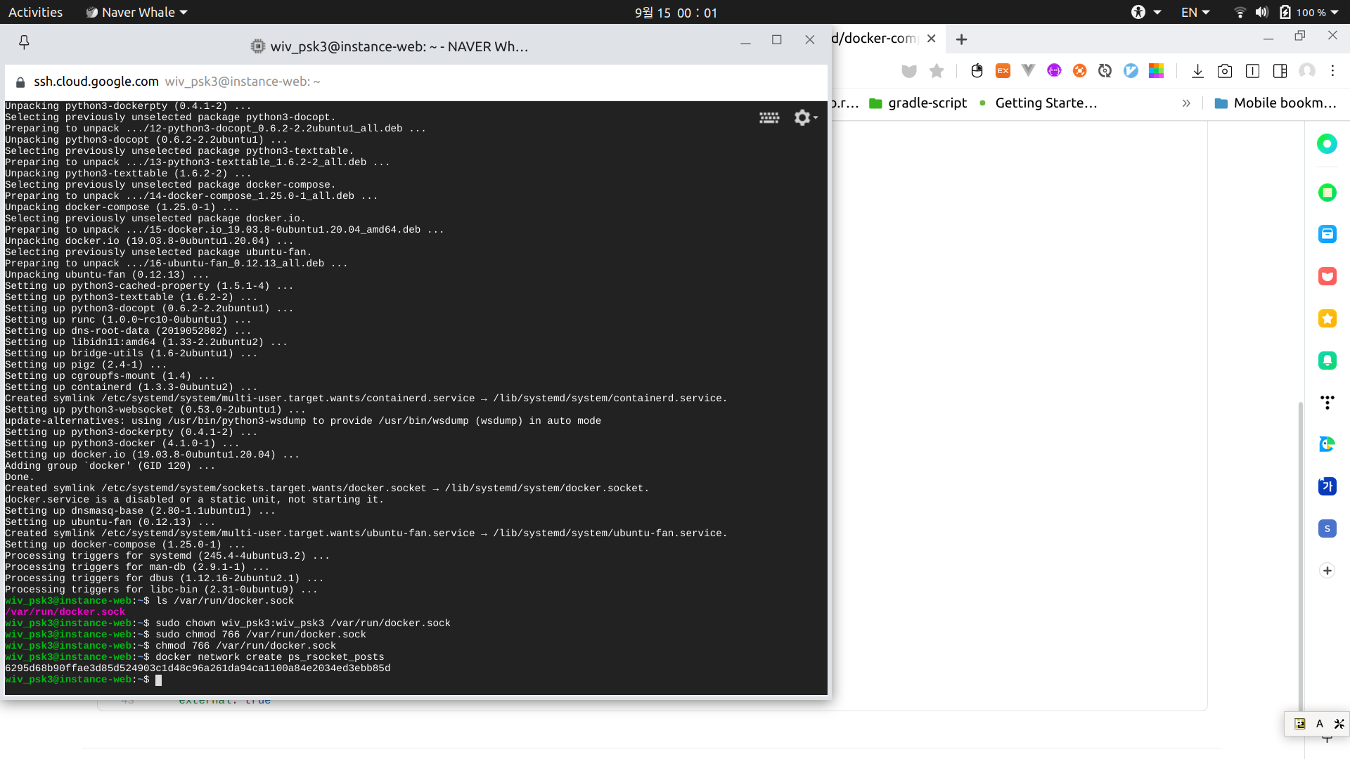Open the downloads icon in Whale toolbar
1350x759 pixels.
(x=1197, y=71)
